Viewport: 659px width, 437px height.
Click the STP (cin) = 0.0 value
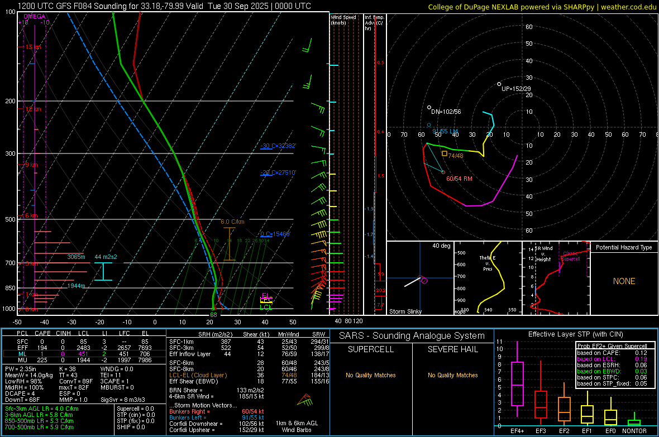tap(135, 415)
